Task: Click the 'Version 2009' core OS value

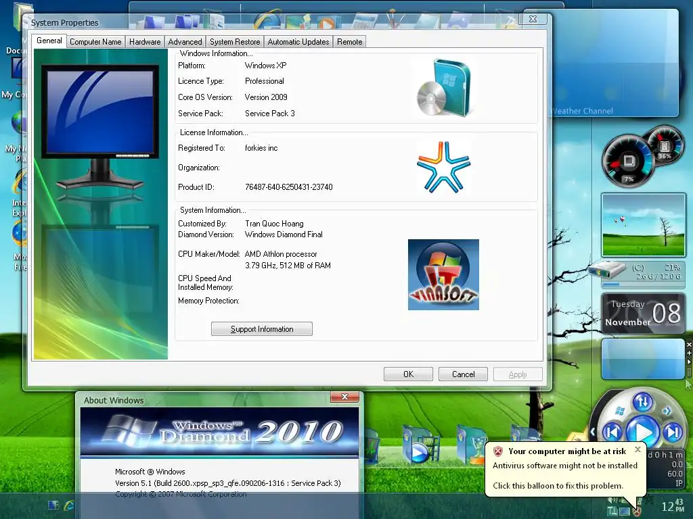Action: 266,97
